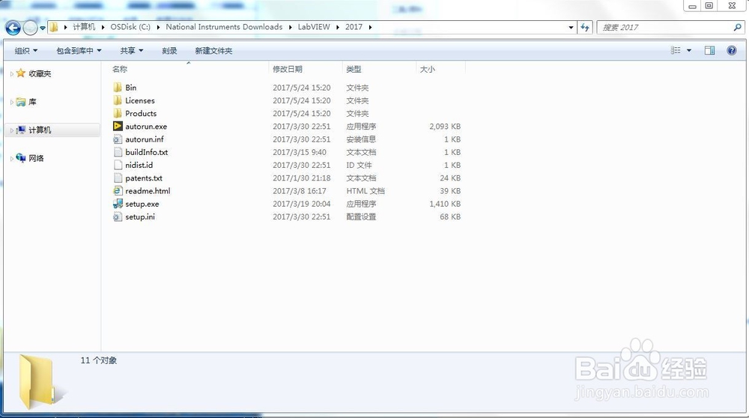Click the folder icon in address bar
749x418 pixels.
[54, 27]
